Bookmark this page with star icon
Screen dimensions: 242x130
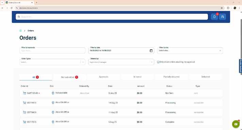click(x=222, y=8)
